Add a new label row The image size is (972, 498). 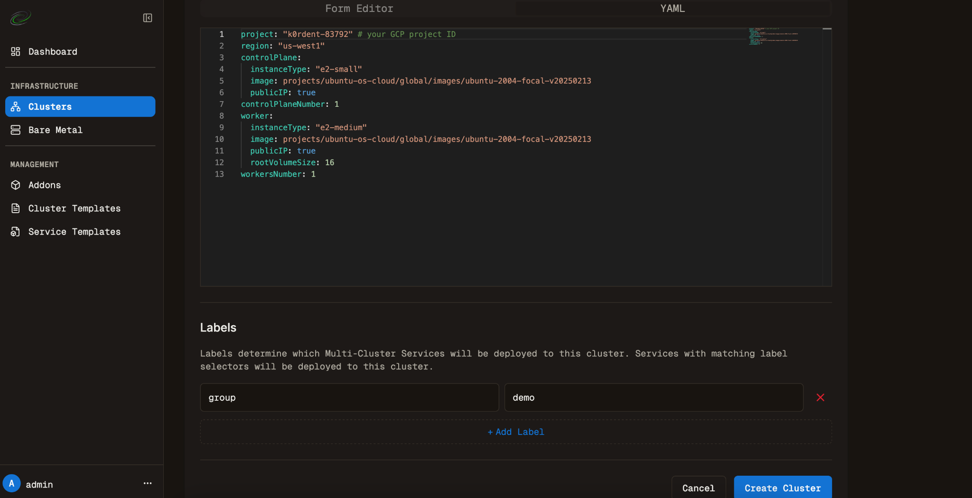coord(516,432)
